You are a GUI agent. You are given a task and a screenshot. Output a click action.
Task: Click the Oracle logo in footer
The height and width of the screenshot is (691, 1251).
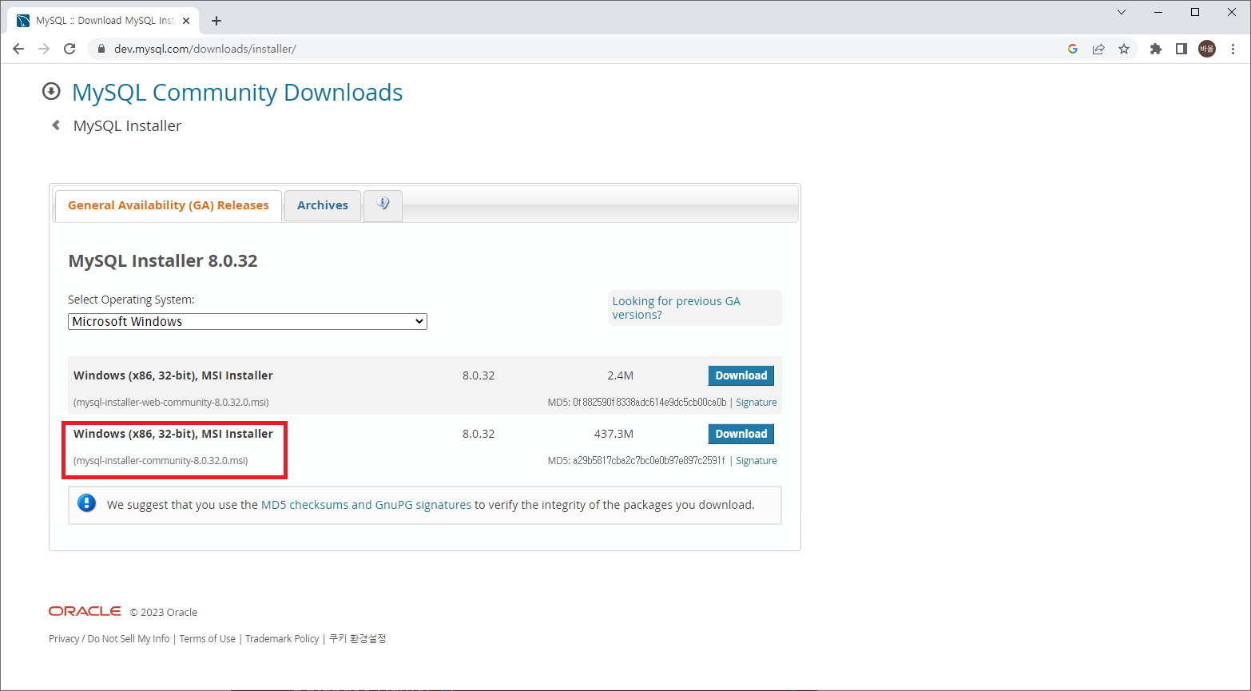(x=85, y=611)
